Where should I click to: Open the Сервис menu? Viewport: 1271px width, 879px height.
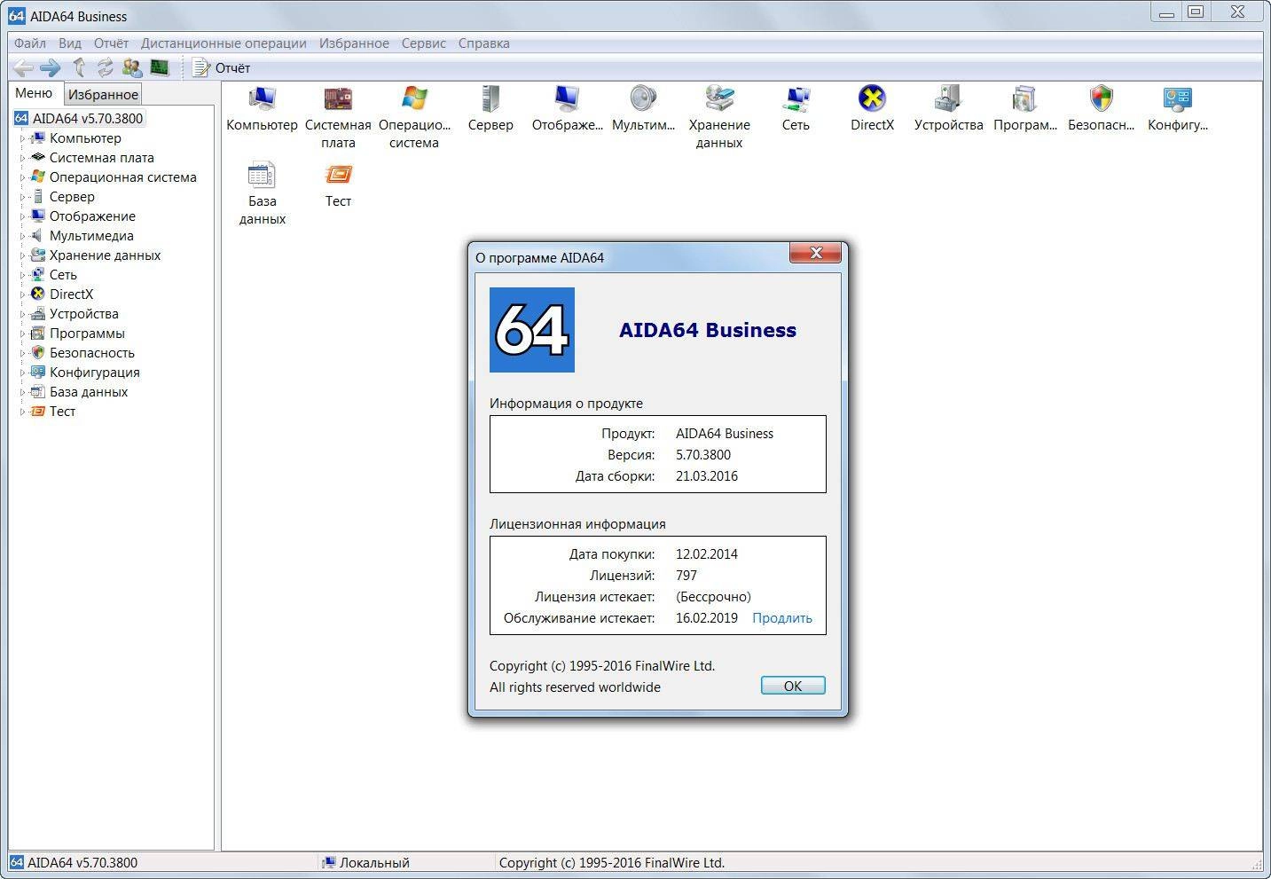pyautogui.click(x=423, y=43)
